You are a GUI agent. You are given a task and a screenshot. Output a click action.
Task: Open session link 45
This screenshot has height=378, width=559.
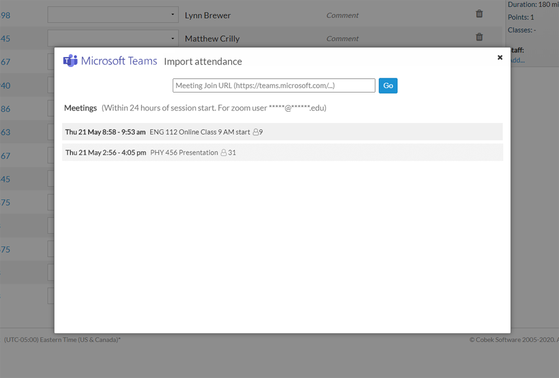(x=6, y=38)
